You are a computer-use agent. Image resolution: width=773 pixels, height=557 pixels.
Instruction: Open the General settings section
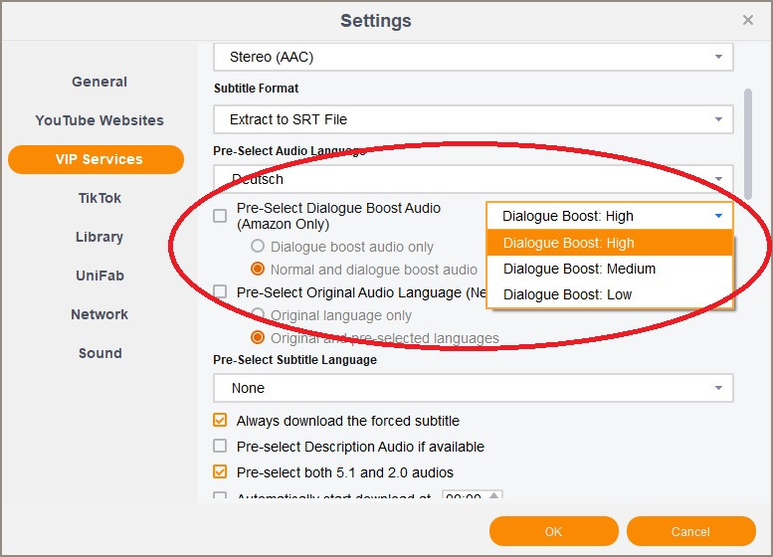click(99, 82)
